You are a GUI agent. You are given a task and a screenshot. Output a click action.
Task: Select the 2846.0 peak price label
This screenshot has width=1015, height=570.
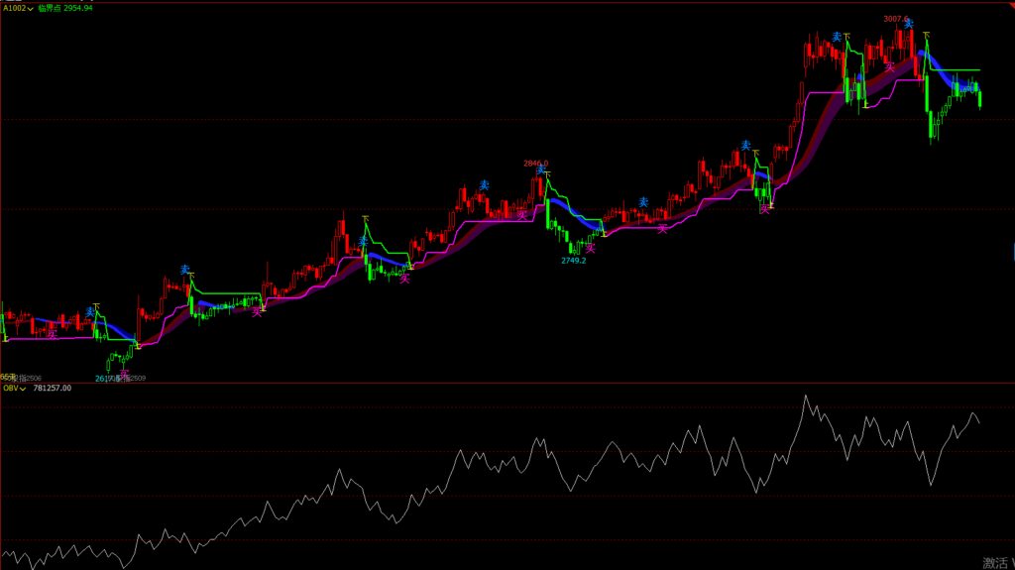[x=535, y=164]
